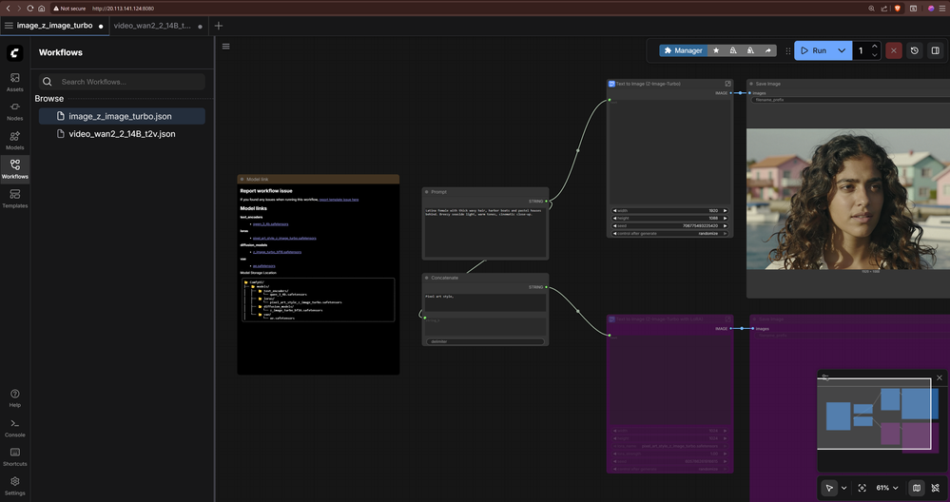
Task: Expand the subgraph in Text to Image node
Action: (x=728, y=84)
